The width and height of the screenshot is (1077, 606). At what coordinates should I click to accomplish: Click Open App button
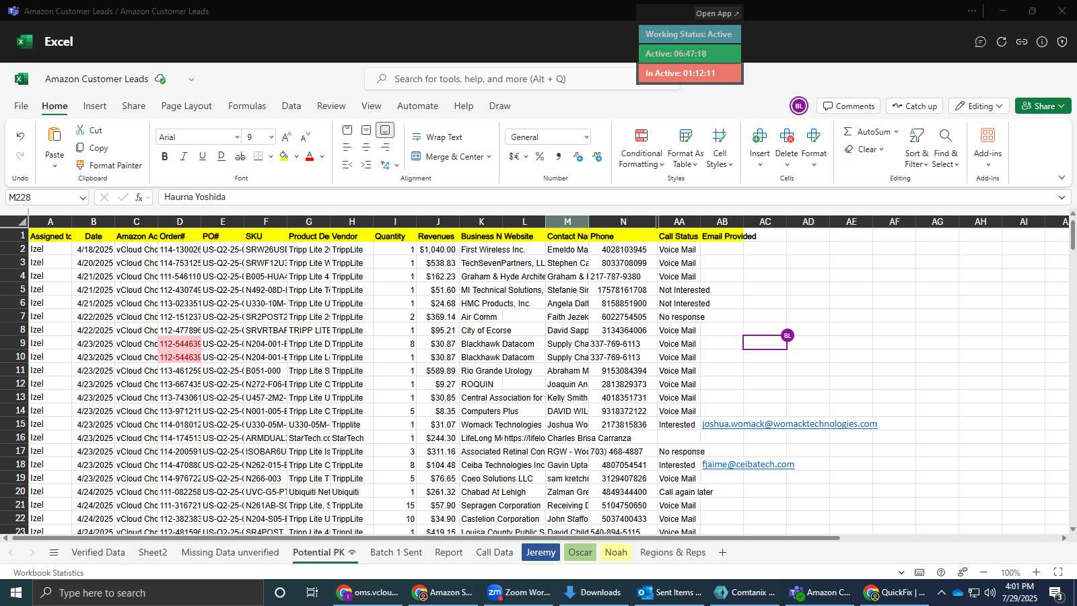pyautogui.click(x=717, y=13)
